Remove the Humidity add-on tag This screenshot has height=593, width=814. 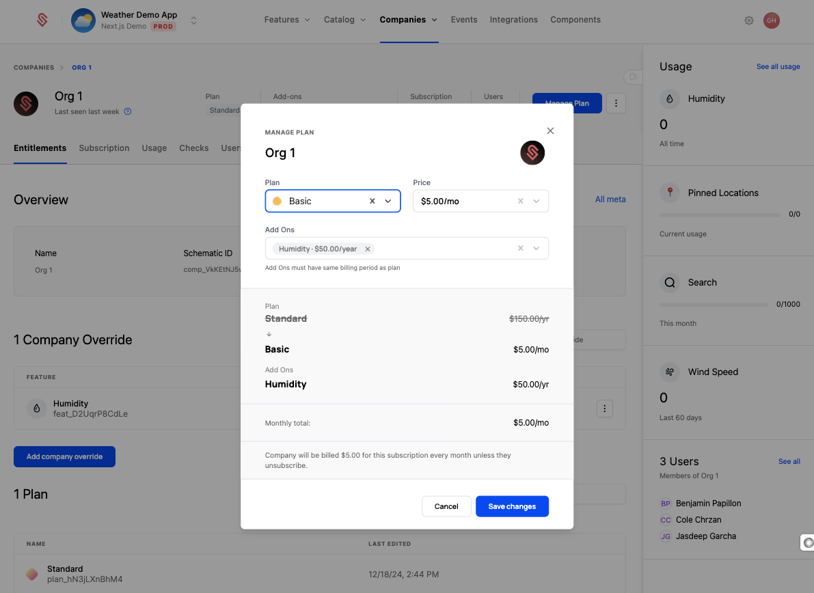click(368, 249)
